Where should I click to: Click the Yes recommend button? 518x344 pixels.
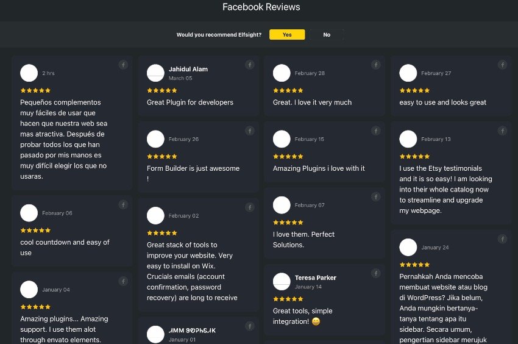pyautogui.click(x=287, y=34)
